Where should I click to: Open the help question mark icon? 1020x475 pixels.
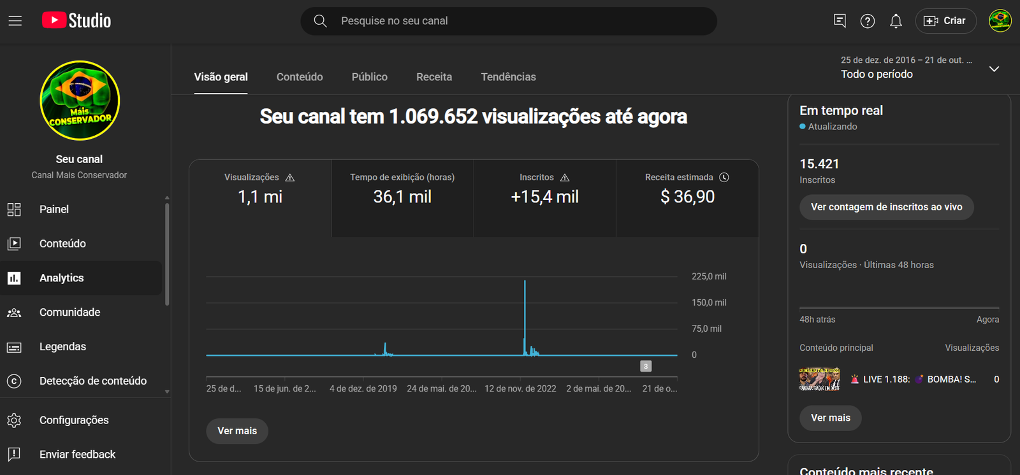867,21
